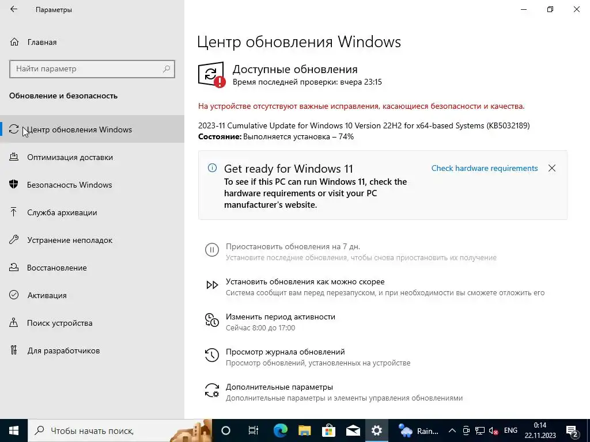Click the info icon in Windows 11 banner
The height and width of the screenshot is (442, 590).
coord(212,168)
